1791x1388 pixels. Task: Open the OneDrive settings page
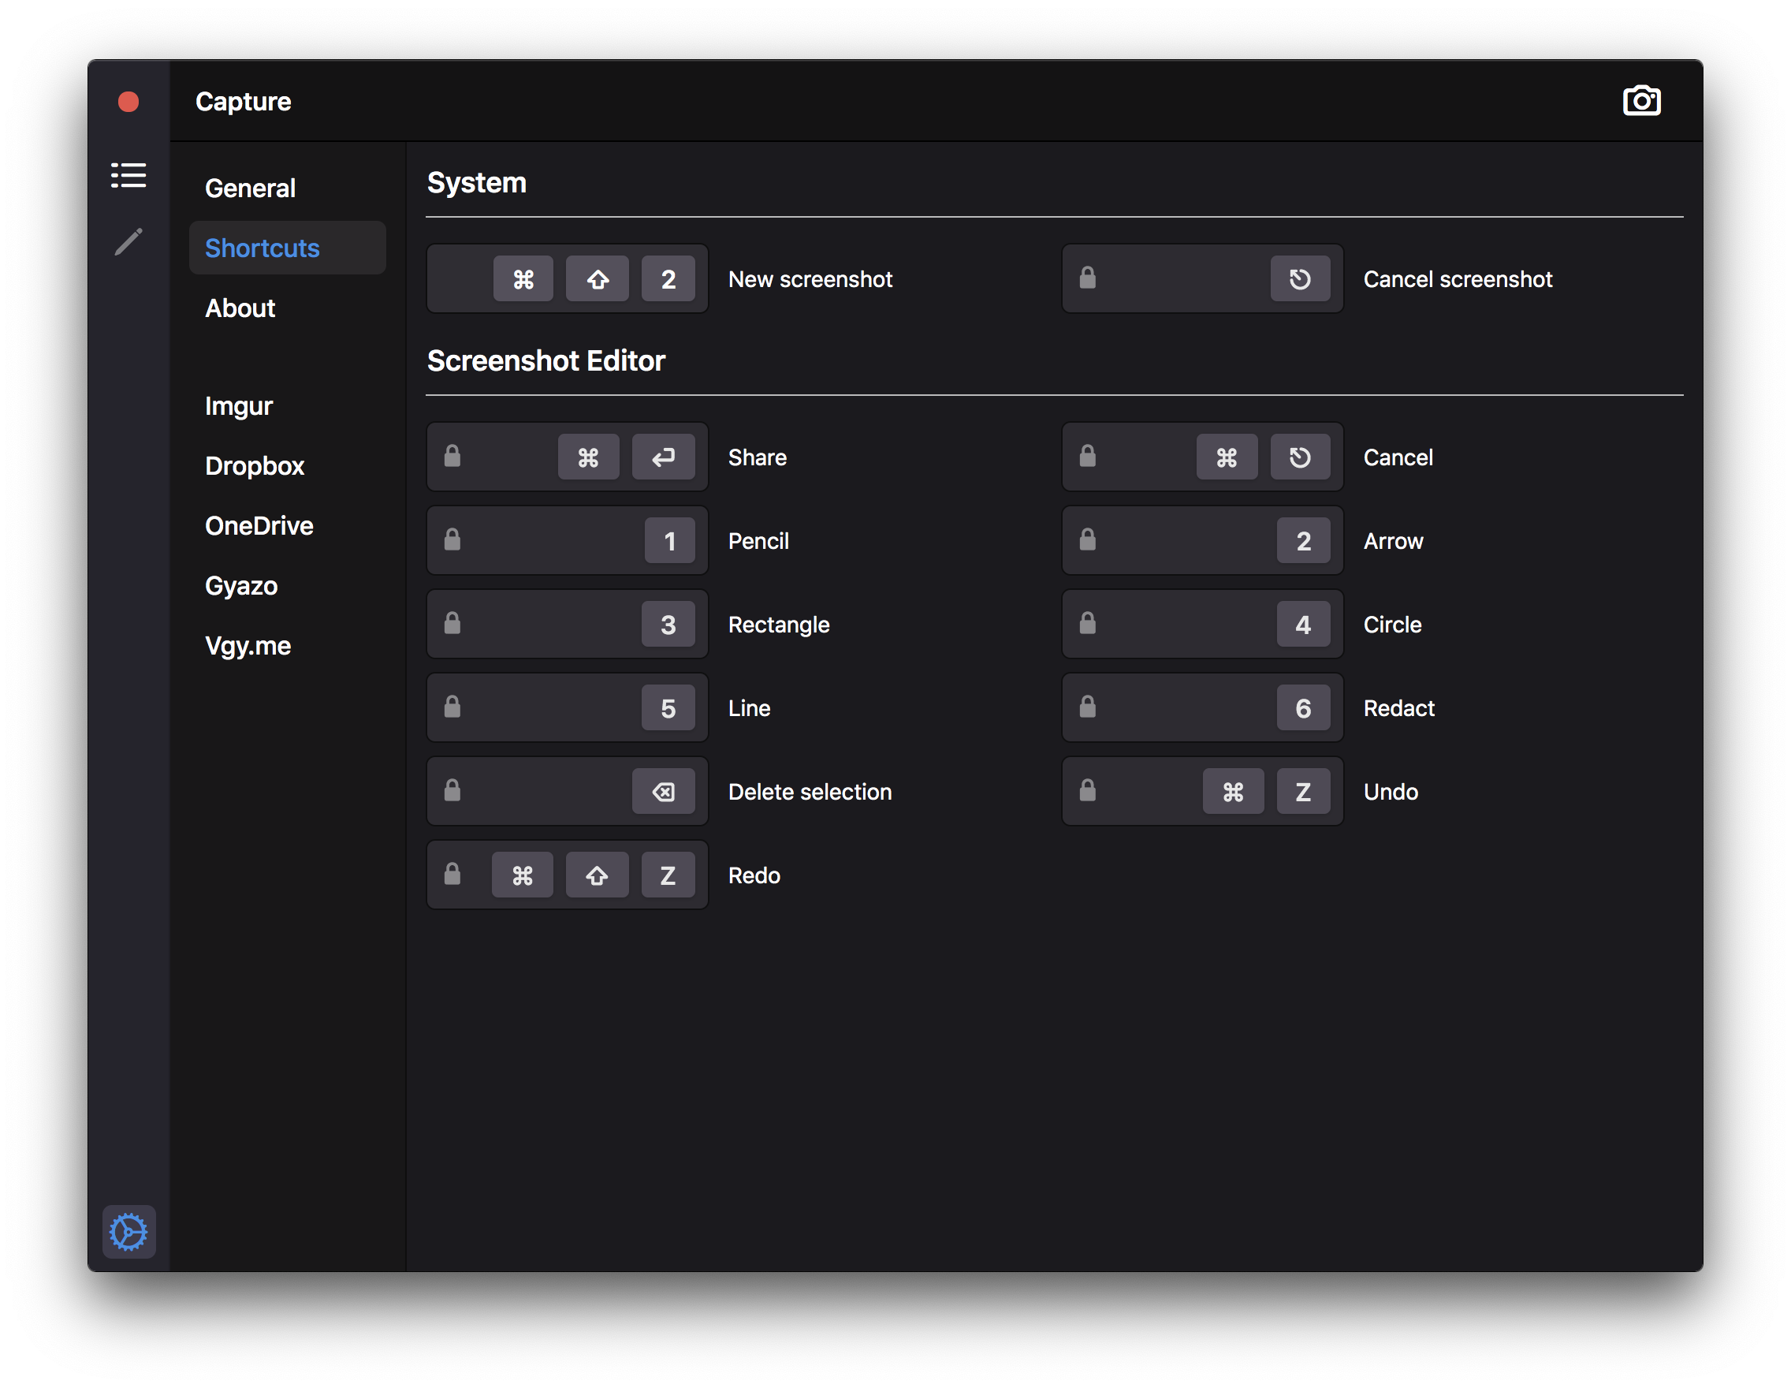coord(259,526)
